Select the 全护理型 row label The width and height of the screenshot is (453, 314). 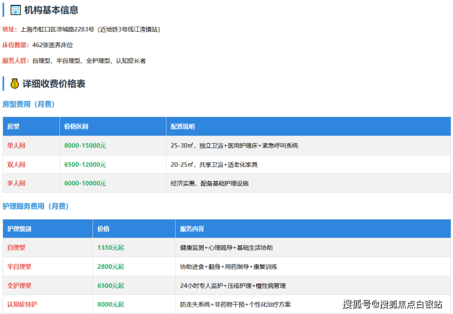click(19, 285)
